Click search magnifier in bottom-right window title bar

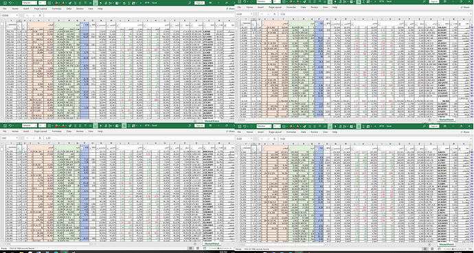click(425, 126)
